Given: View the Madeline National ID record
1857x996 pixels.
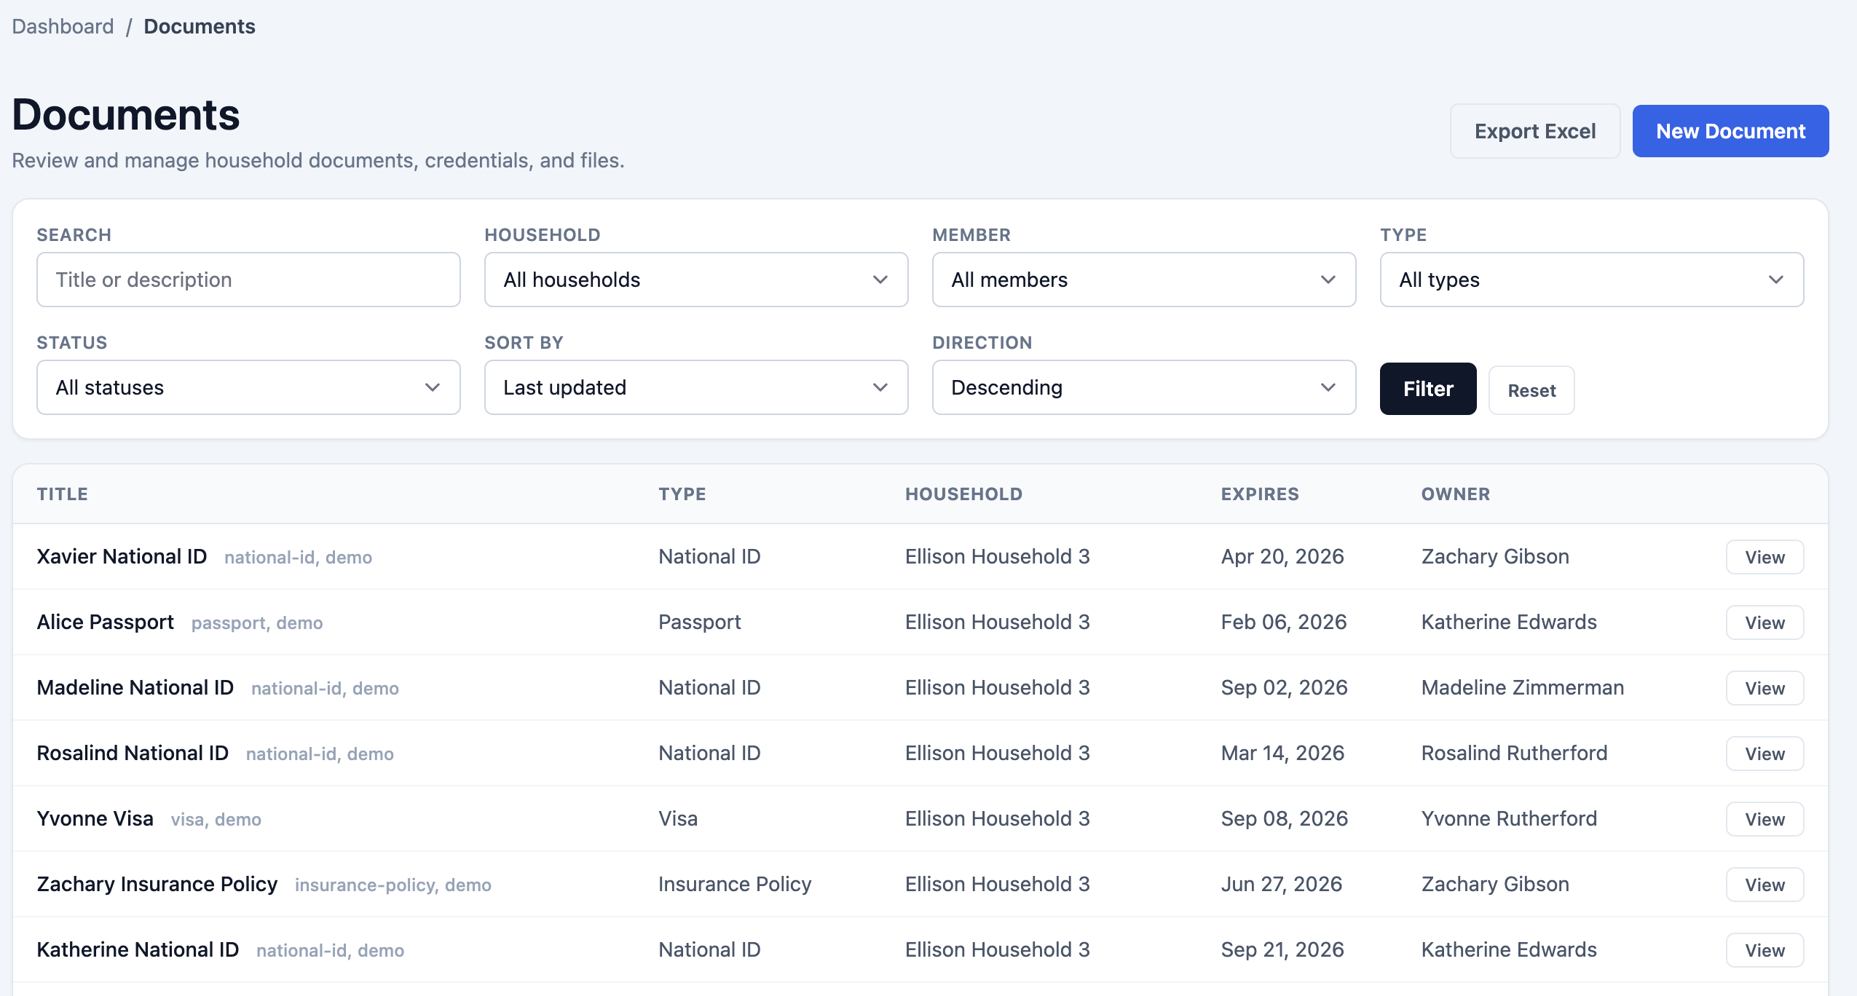Looking at the screenshot, I should [1764, 687].
